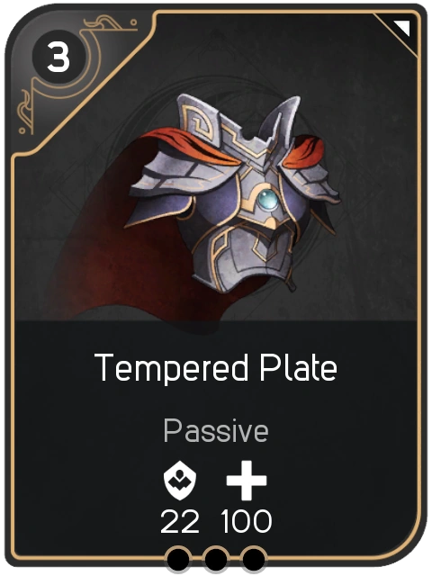Select the health plus icon

coord(246,480)
